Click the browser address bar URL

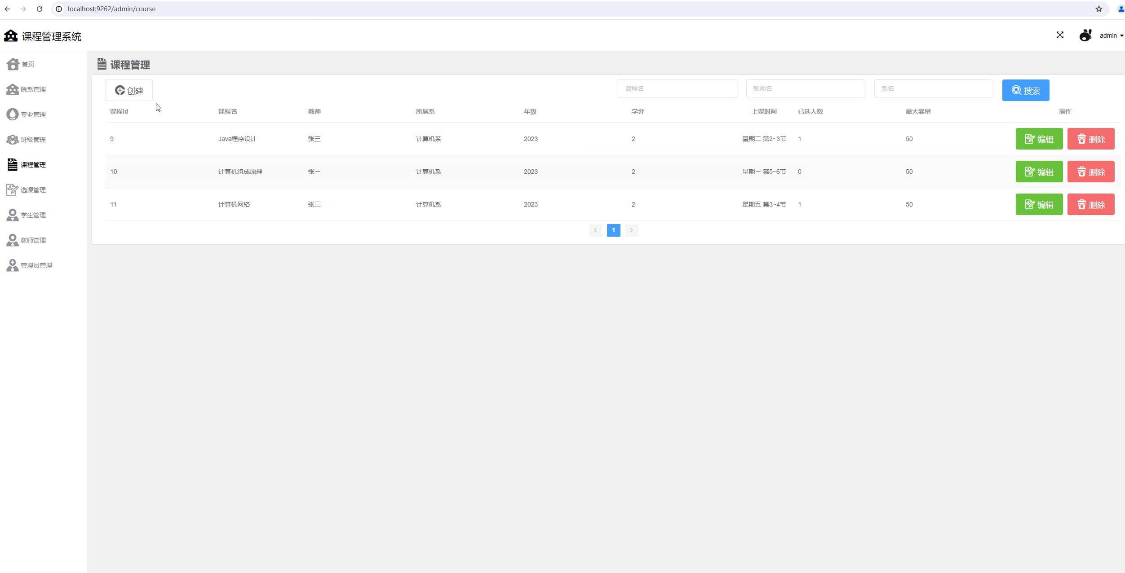pos(111,9)
